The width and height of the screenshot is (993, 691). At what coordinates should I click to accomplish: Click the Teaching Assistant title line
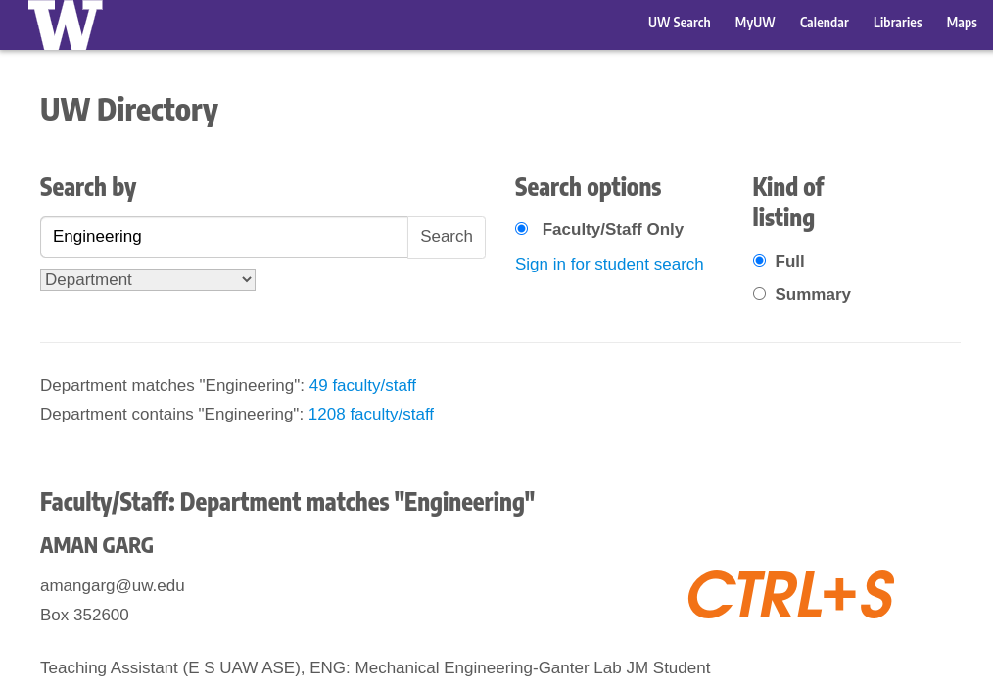(x=375, y=668)
